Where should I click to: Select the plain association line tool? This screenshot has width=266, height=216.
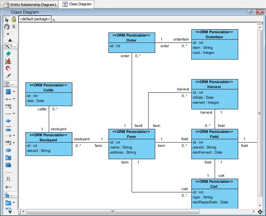8,114
